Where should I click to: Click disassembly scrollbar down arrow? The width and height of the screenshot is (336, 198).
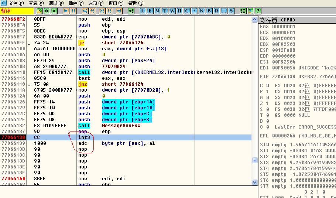click(x=254, y=182)
